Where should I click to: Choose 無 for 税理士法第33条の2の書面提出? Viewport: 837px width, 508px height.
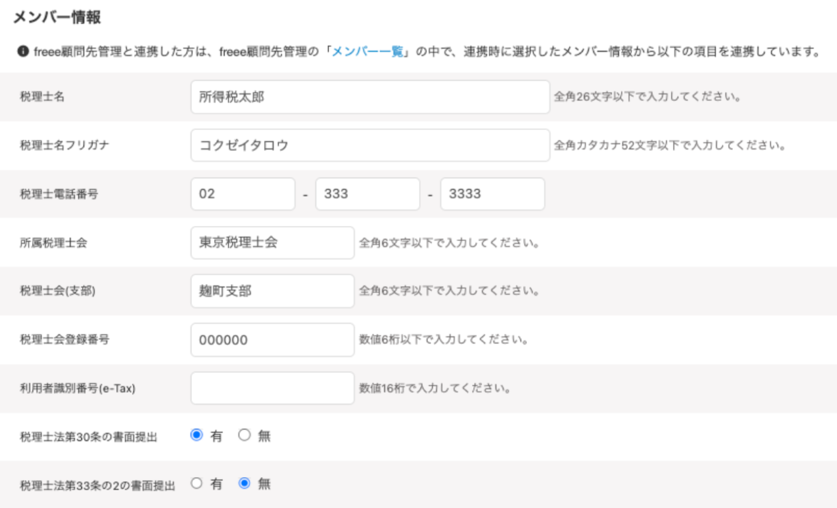click(x=244, y=484)
